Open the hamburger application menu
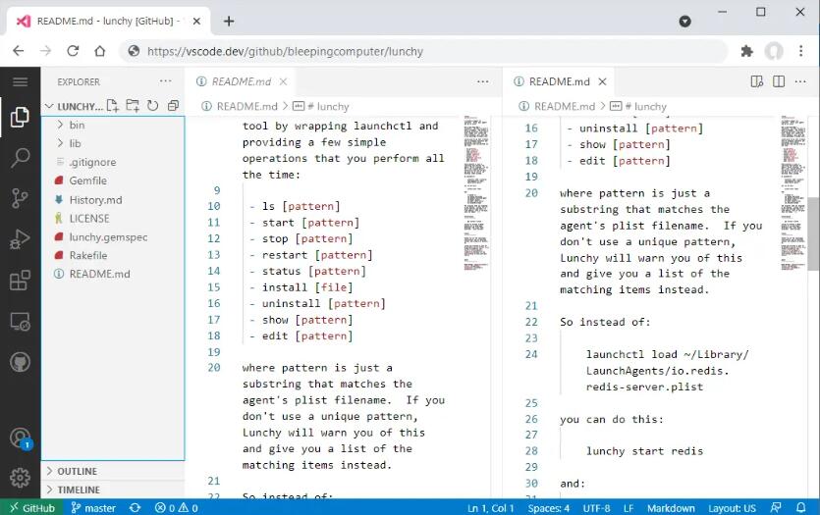820x515 pixels. coord(20,82)
